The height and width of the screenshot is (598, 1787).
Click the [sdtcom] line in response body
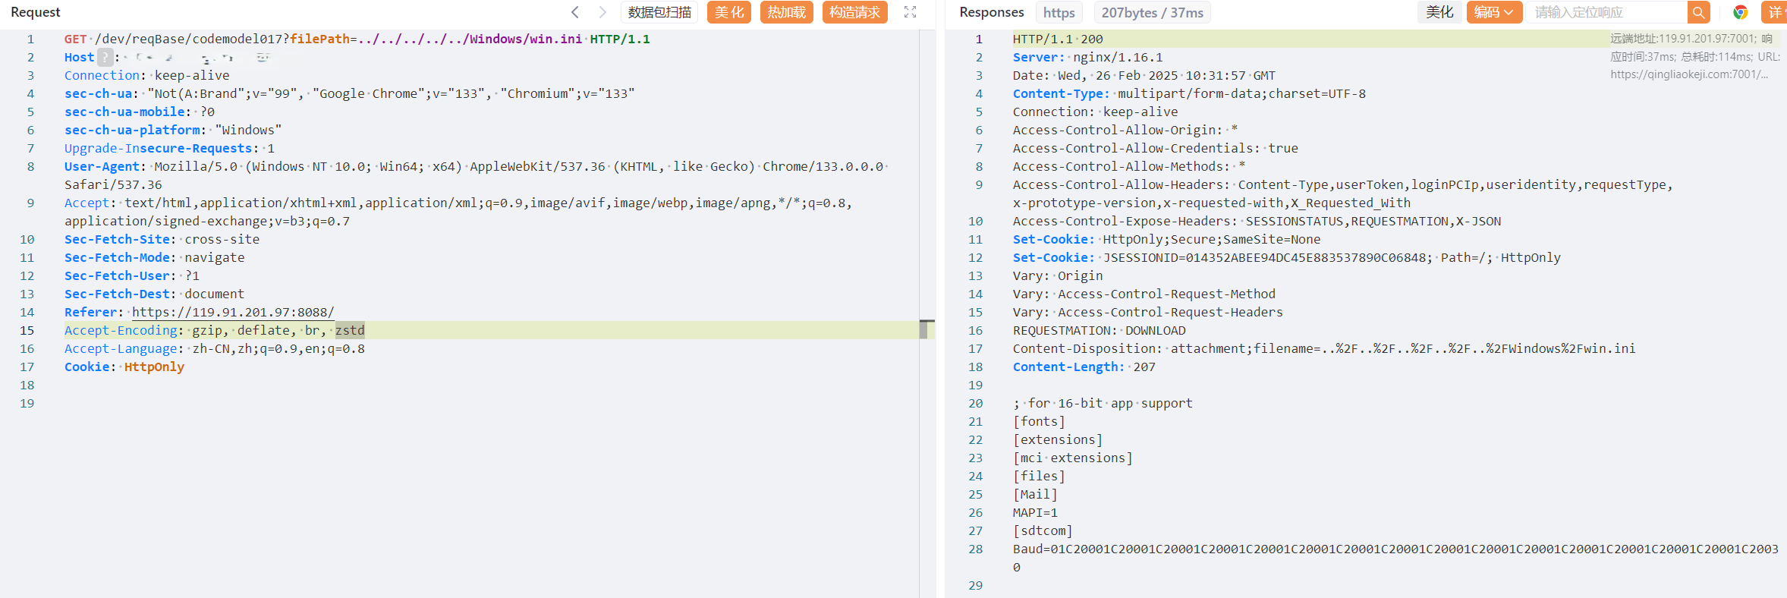coord(1043,530)
